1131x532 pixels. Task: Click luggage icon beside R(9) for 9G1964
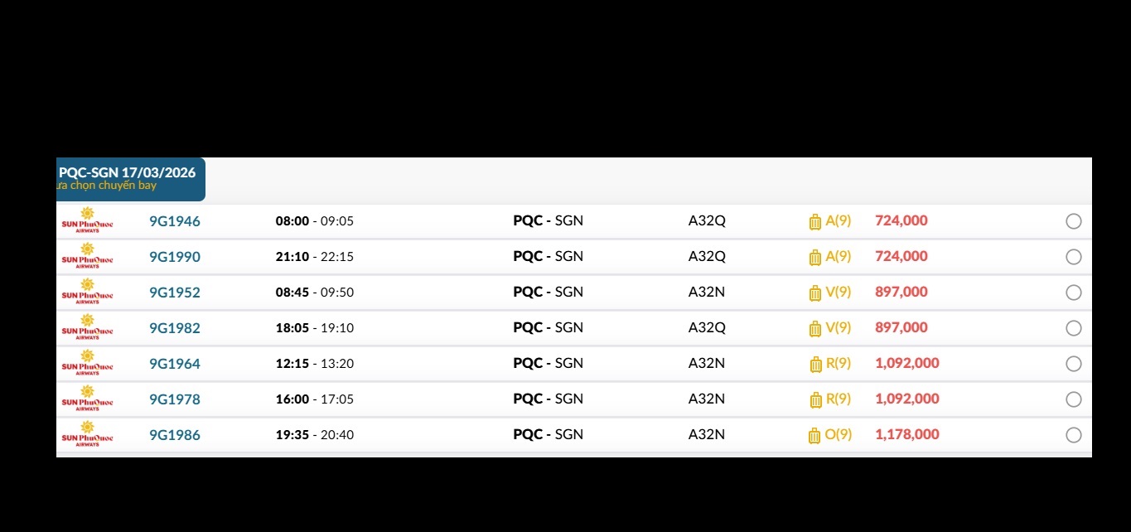pyautogui.click(x=814, y=365)
